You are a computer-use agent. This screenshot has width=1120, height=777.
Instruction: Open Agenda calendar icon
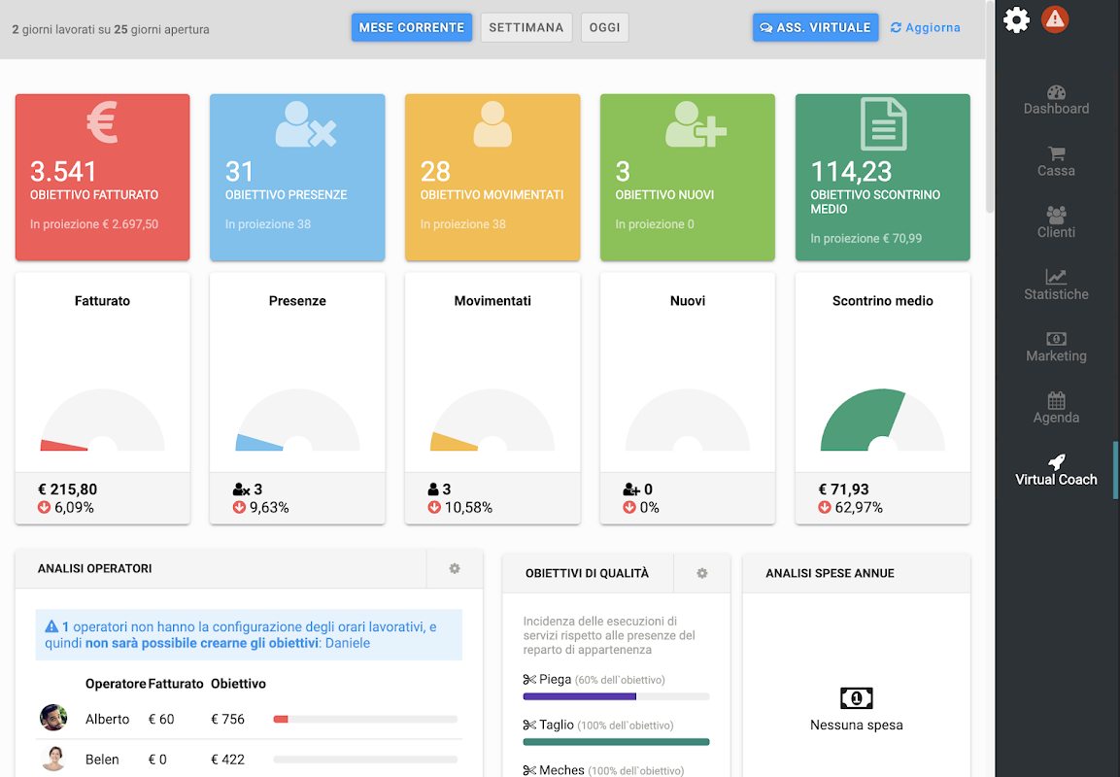(x=1056, y=400)
